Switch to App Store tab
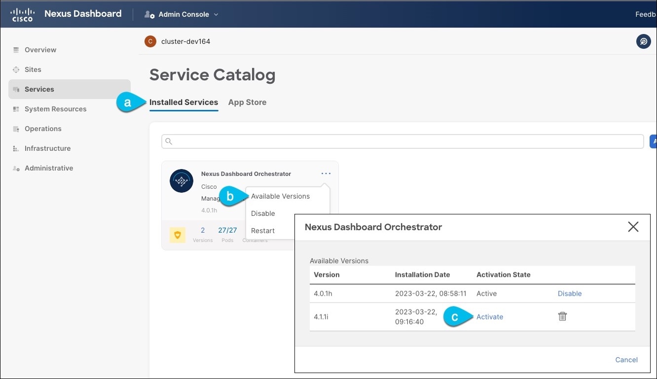The width and height of the screenshot is (657, 379). tap(247, 103)
